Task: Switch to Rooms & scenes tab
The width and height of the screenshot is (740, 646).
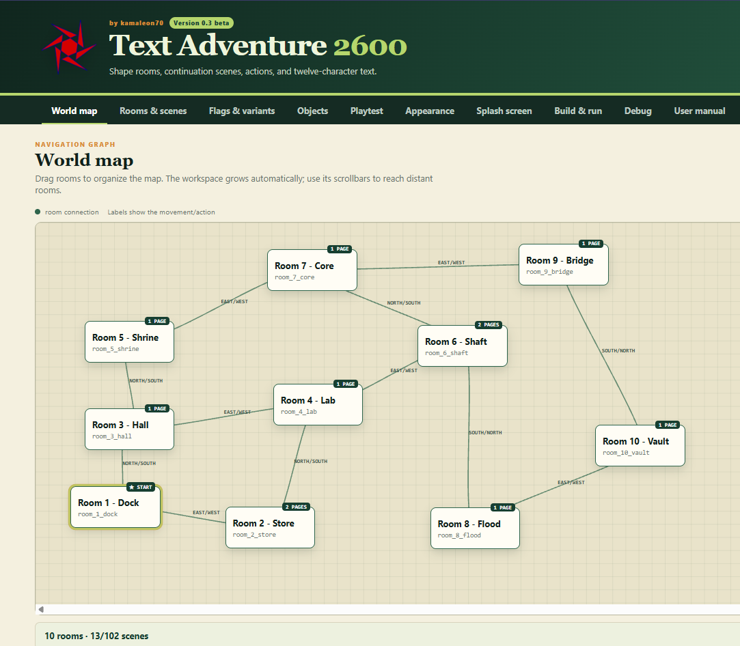Action: 153,111
